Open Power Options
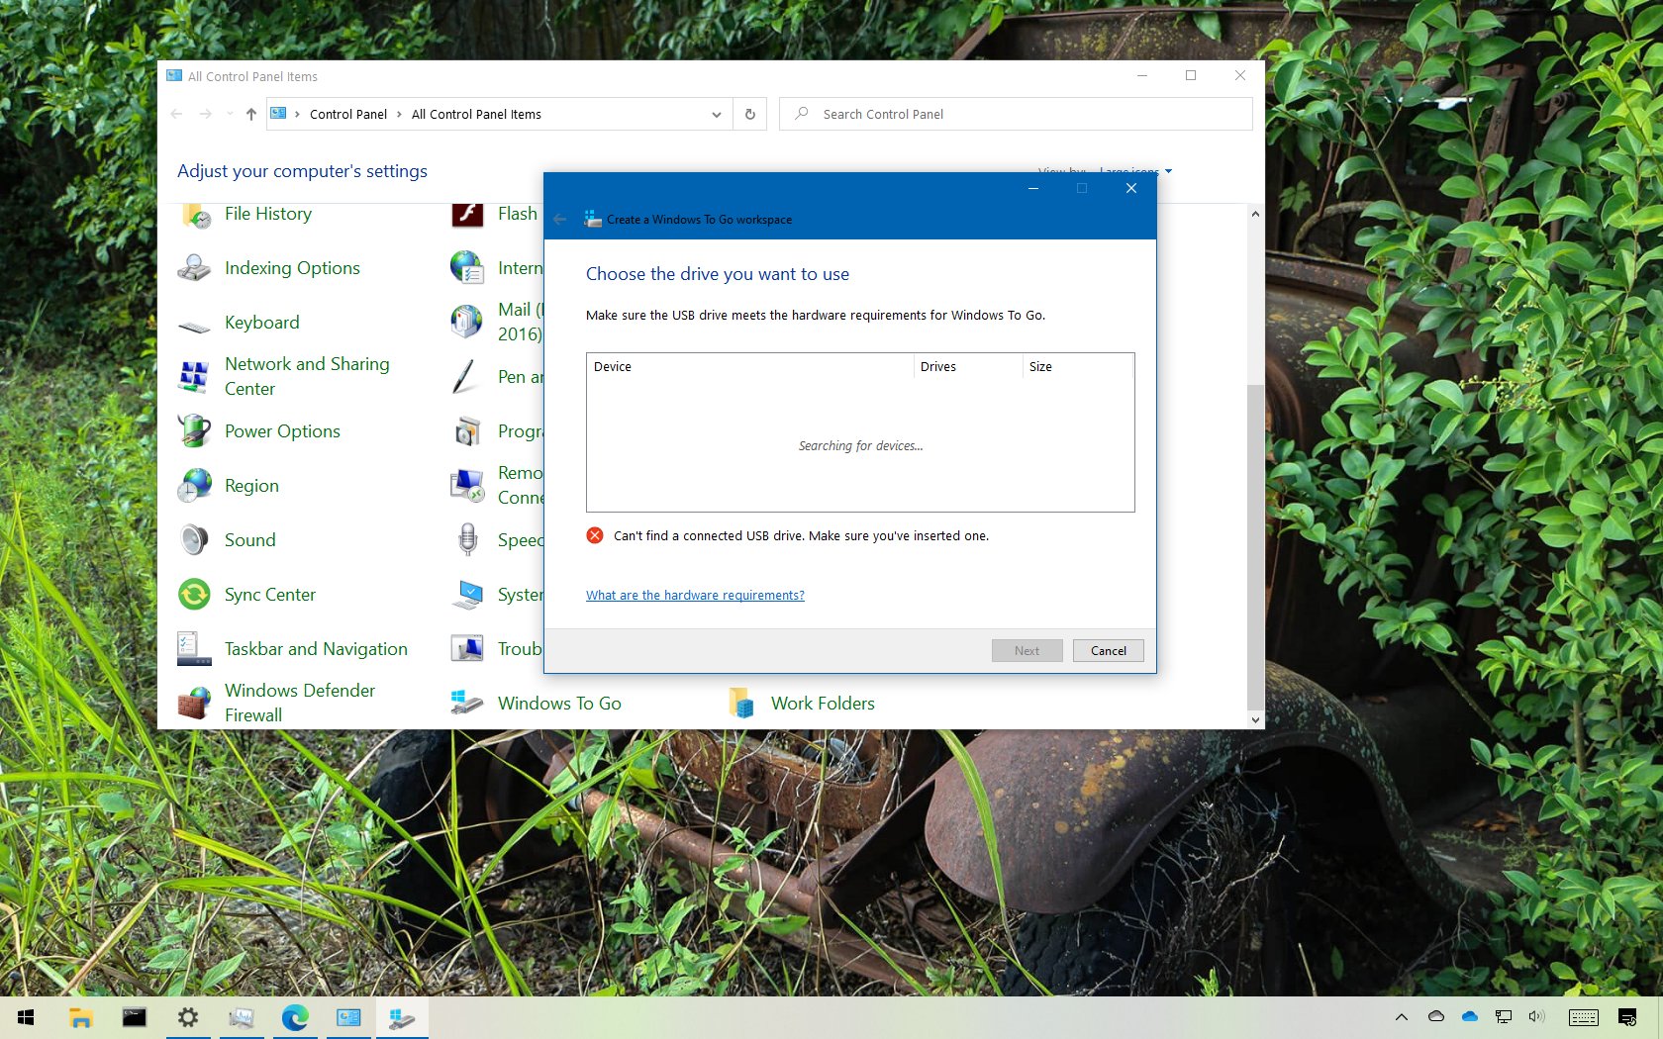This screenshot has width=1663, height=1039. (282, 431)
